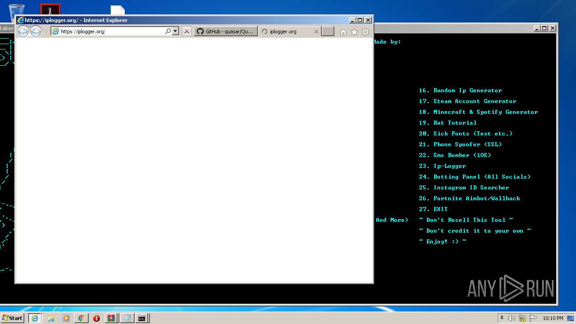Select the blank file desktop icon
576x324 pixels.
(x=117, y=11)
